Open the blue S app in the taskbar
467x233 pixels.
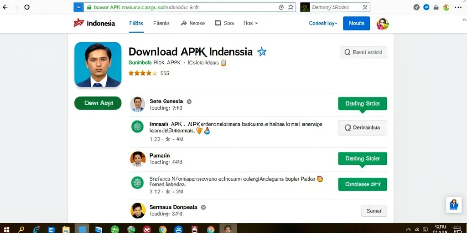click(178, 229)
